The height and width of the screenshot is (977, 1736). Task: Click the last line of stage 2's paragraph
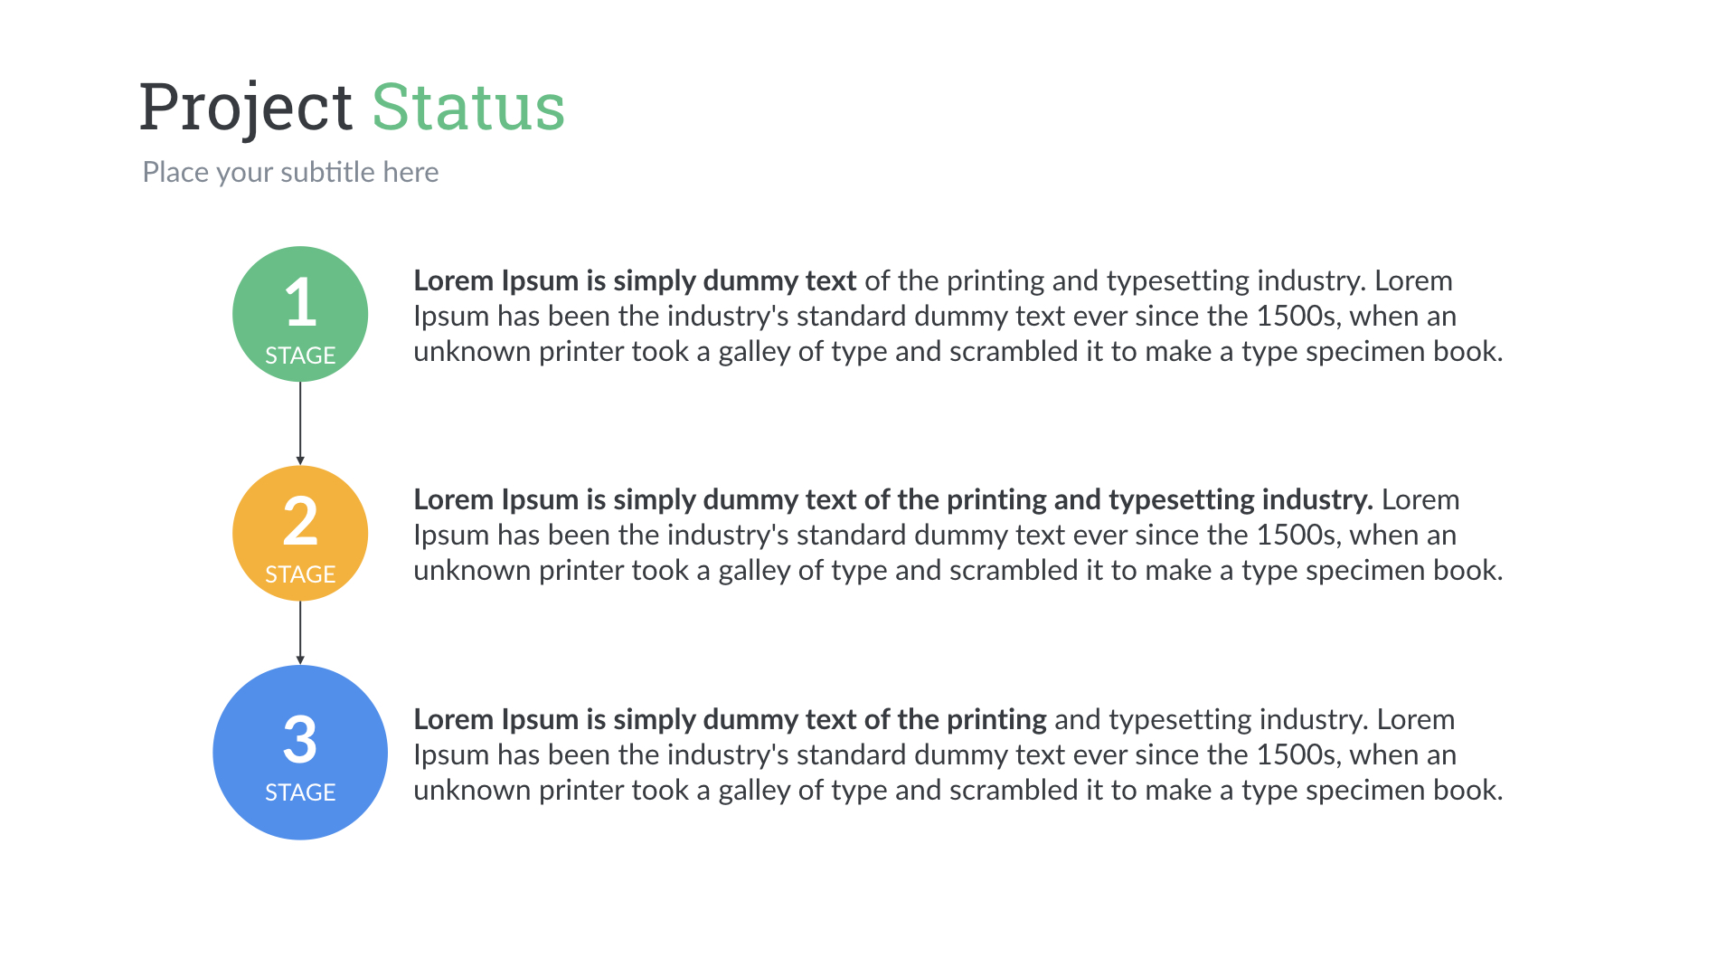pyautogui.click(x=958, y=570)
